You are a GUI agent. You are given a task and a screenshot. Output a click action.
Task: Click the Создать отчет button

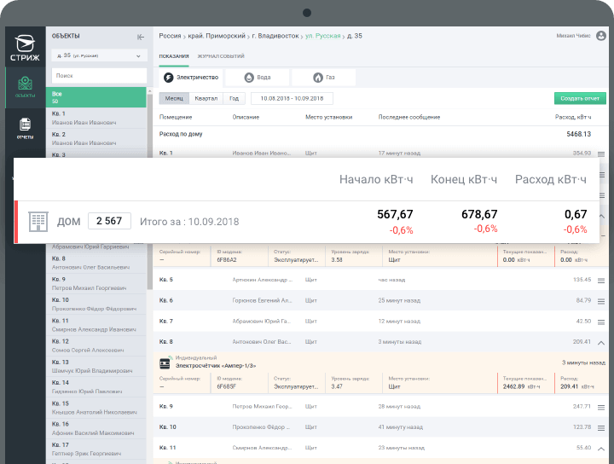click(580, 99)
